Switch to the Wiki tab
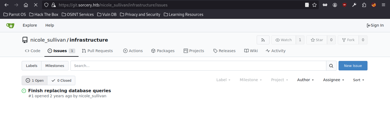The image size is (390, 115). [251, 51]
